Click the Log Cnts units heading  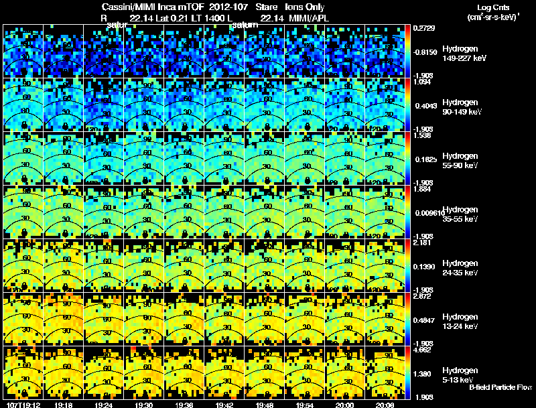(x=493, y=7)
